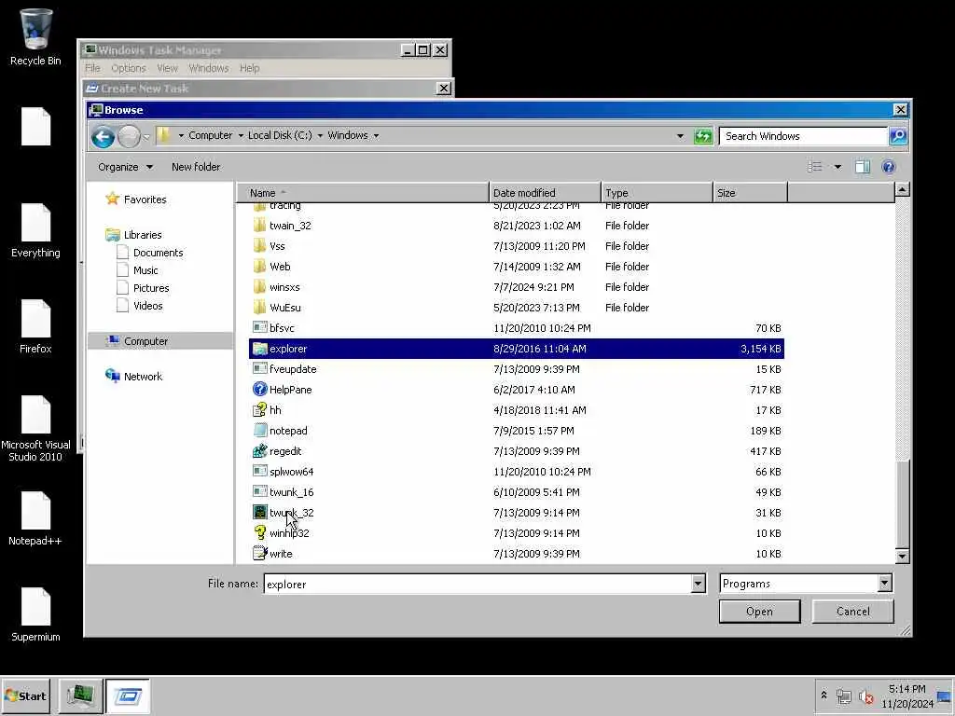Open Help menu in Task Manager
The image size is (955, 716).
point(250,68)
